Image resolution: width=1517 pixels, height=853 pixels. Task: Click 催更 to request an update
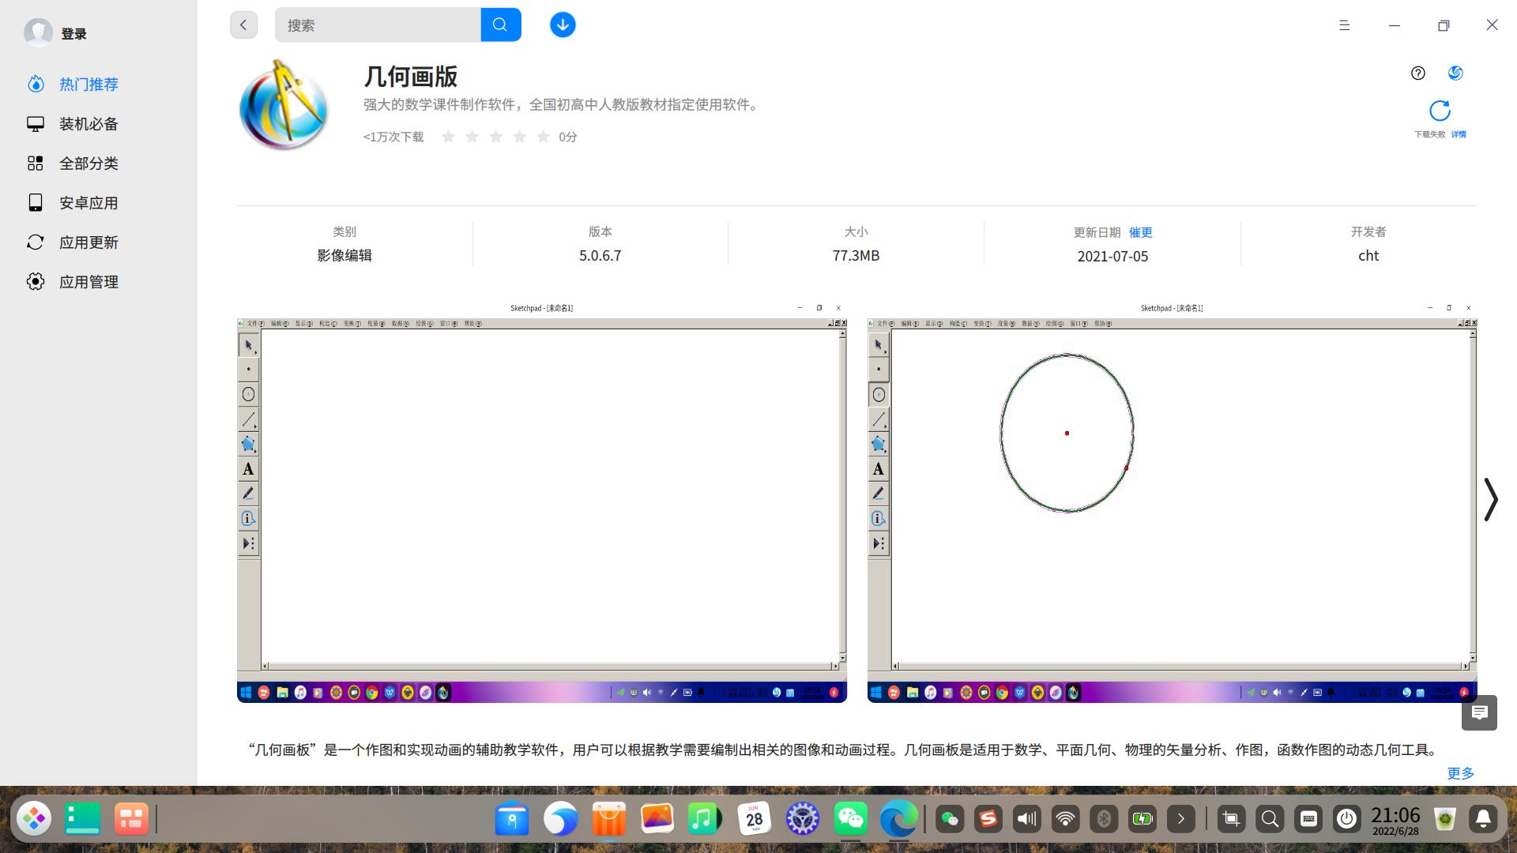[1140, 232]
